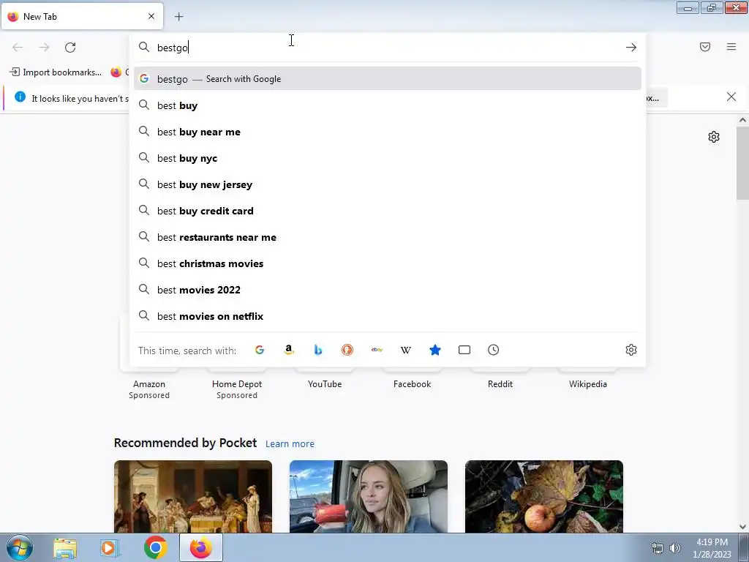This screenshot has width=749, height=562.
Task: Choose 'best buy new jersey' suggestion
Action: point(388,184)
